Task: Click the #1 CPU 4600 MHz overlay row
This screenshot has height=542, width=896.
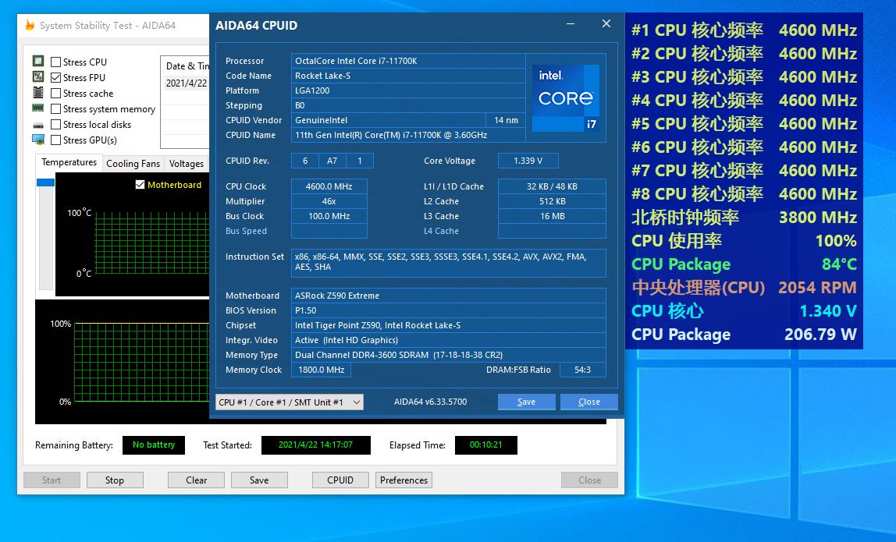Action: pyautogui.click(x=744, y=30)
